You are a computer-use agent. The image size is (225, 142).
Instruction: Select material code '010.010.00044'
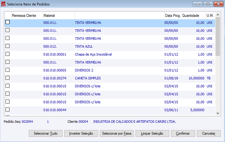click(x=55, y=110)
